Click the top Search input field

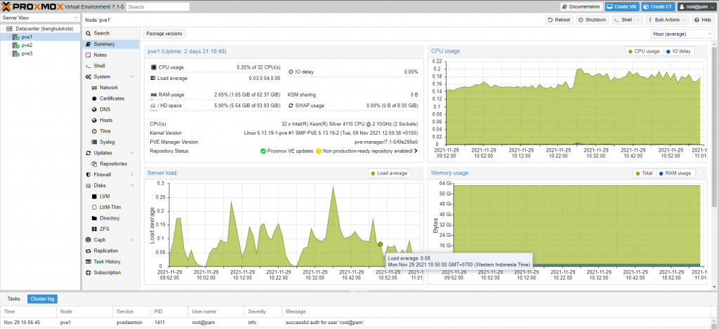158,7
